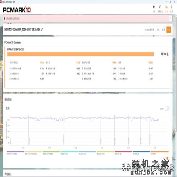Image resolution: width=177 pixels, height=177 pixels.
Task: Toggle the purple CPU clock frequency legend
Action: pyautogui.click(x=16, y=153)
